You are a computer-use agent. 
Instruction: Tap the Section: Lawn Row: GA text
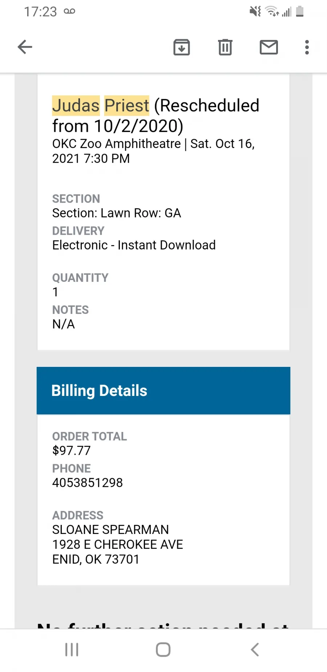pyautogui.click(x=117, y=213)
